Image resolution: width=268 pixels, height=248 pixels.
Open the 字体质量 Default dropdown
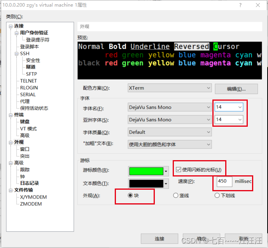[170, 132]
